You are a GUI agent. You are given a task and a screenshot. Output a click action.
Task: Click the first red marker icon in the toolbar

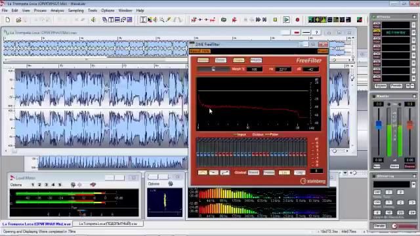tap(194, 20)
